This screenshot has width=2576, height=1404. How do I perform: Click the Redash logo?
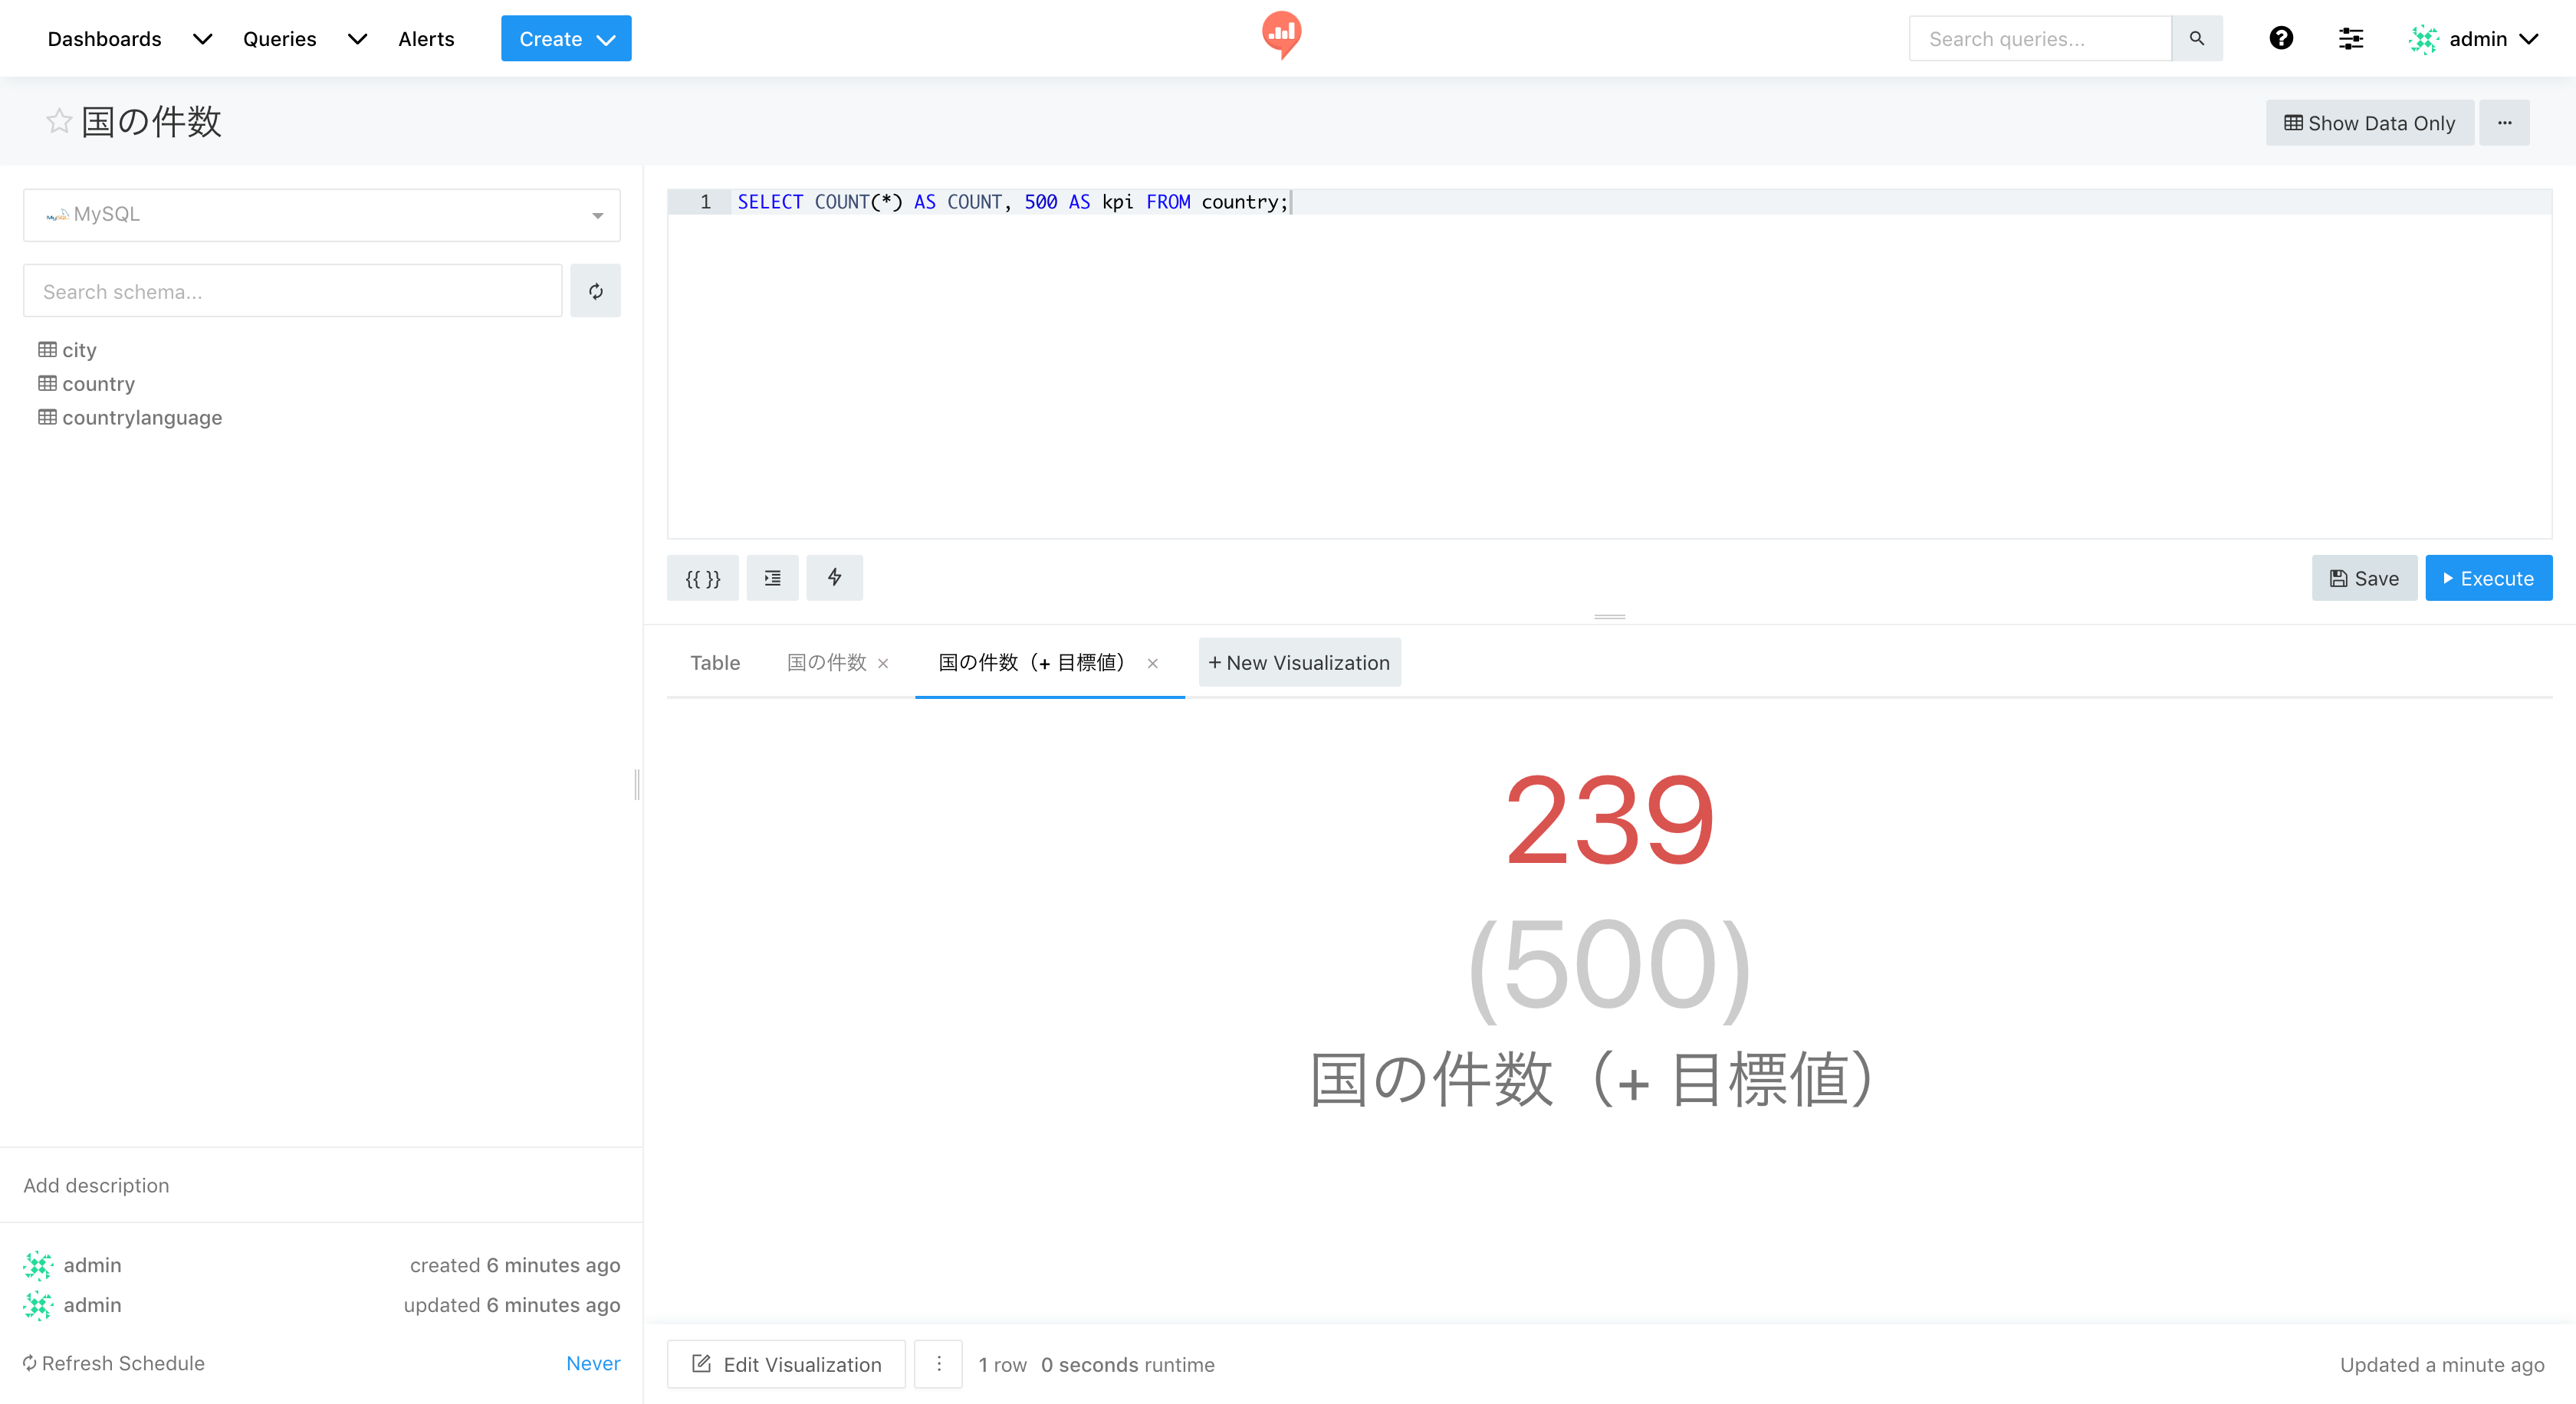pos(1281,35)
